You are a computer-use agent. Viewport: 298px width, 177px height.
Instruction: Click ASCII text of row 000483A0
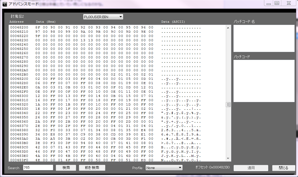point(181,139)
